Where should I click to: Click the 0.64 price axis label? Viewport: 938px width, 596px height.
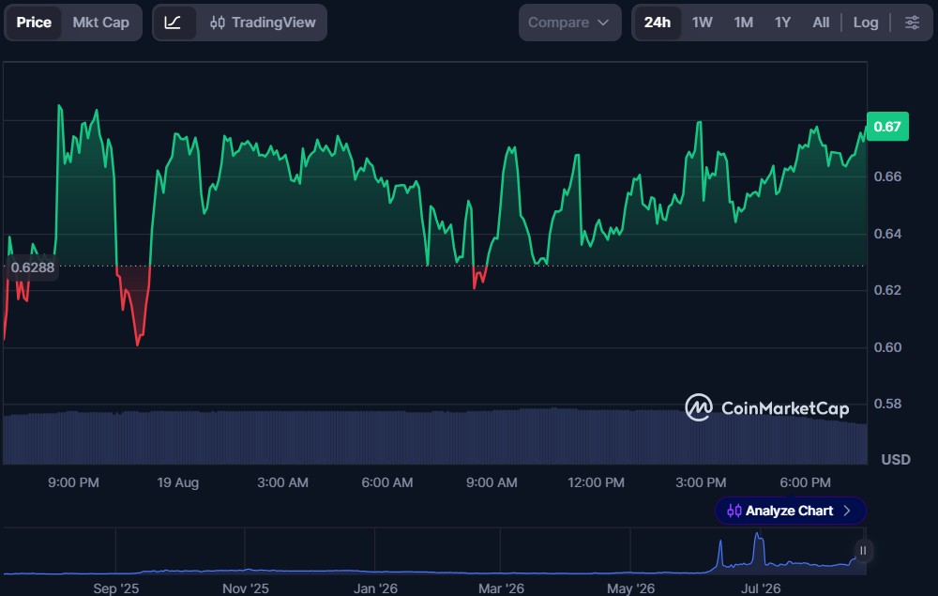coord(887,234)
